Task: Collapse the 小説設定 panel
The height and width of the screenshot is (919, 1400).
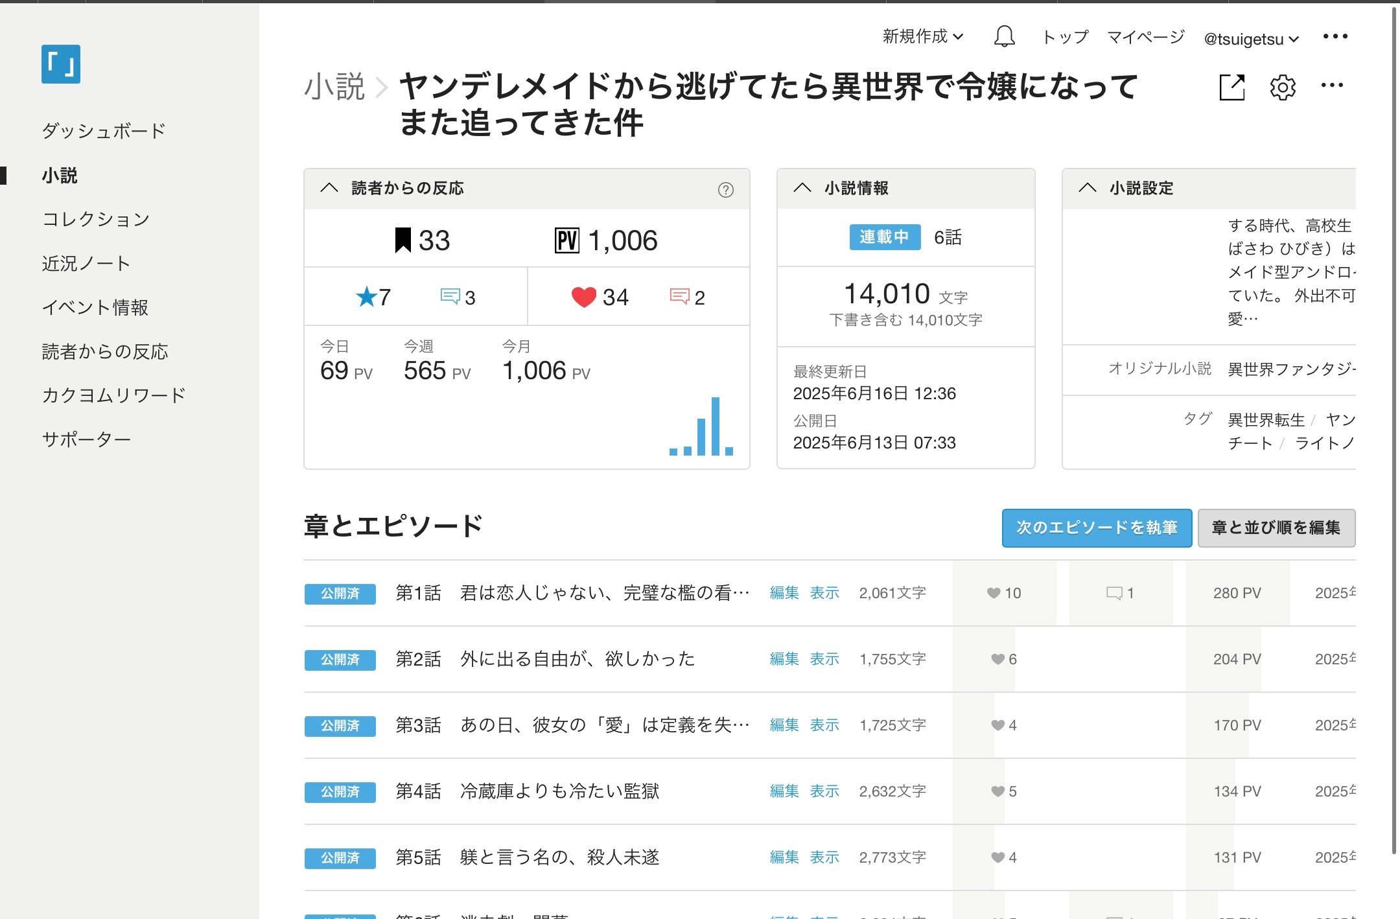Action: click(1087, 188)
